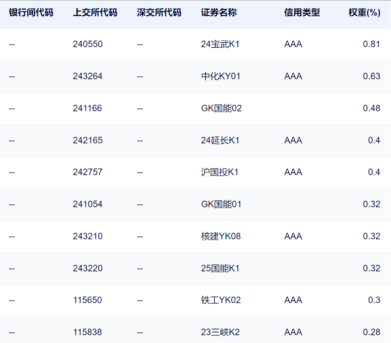Viewport: 391px width, 343px height.
Task: Click the 信用类型 column header
Action: click(302, 13)
